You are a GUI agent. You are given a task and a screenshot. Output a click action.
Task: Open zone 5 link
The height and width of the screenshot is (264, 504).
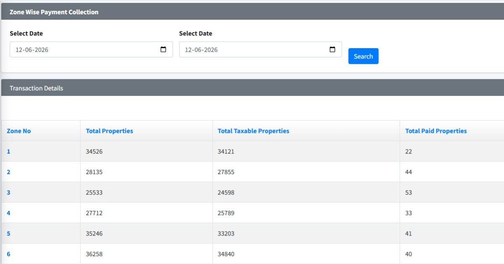tap(8, 233)
